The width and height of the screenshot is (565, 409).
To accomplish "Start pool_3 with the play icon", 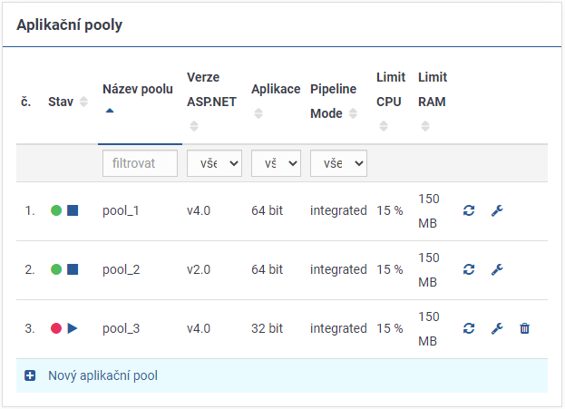I will point(73,328).
